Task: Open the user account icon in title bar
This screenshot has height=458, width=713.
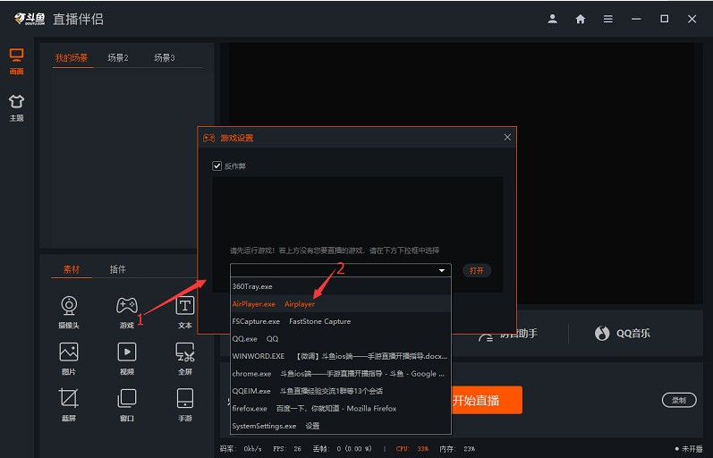Action: [x=553, y=19]
